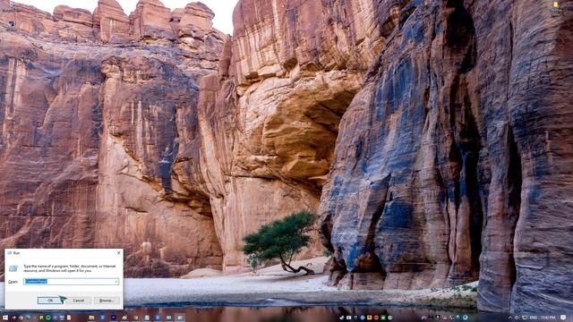Show hidden system tray icons chevron
The height and width of the screenshot is (322, 573).
click(510, 318)
